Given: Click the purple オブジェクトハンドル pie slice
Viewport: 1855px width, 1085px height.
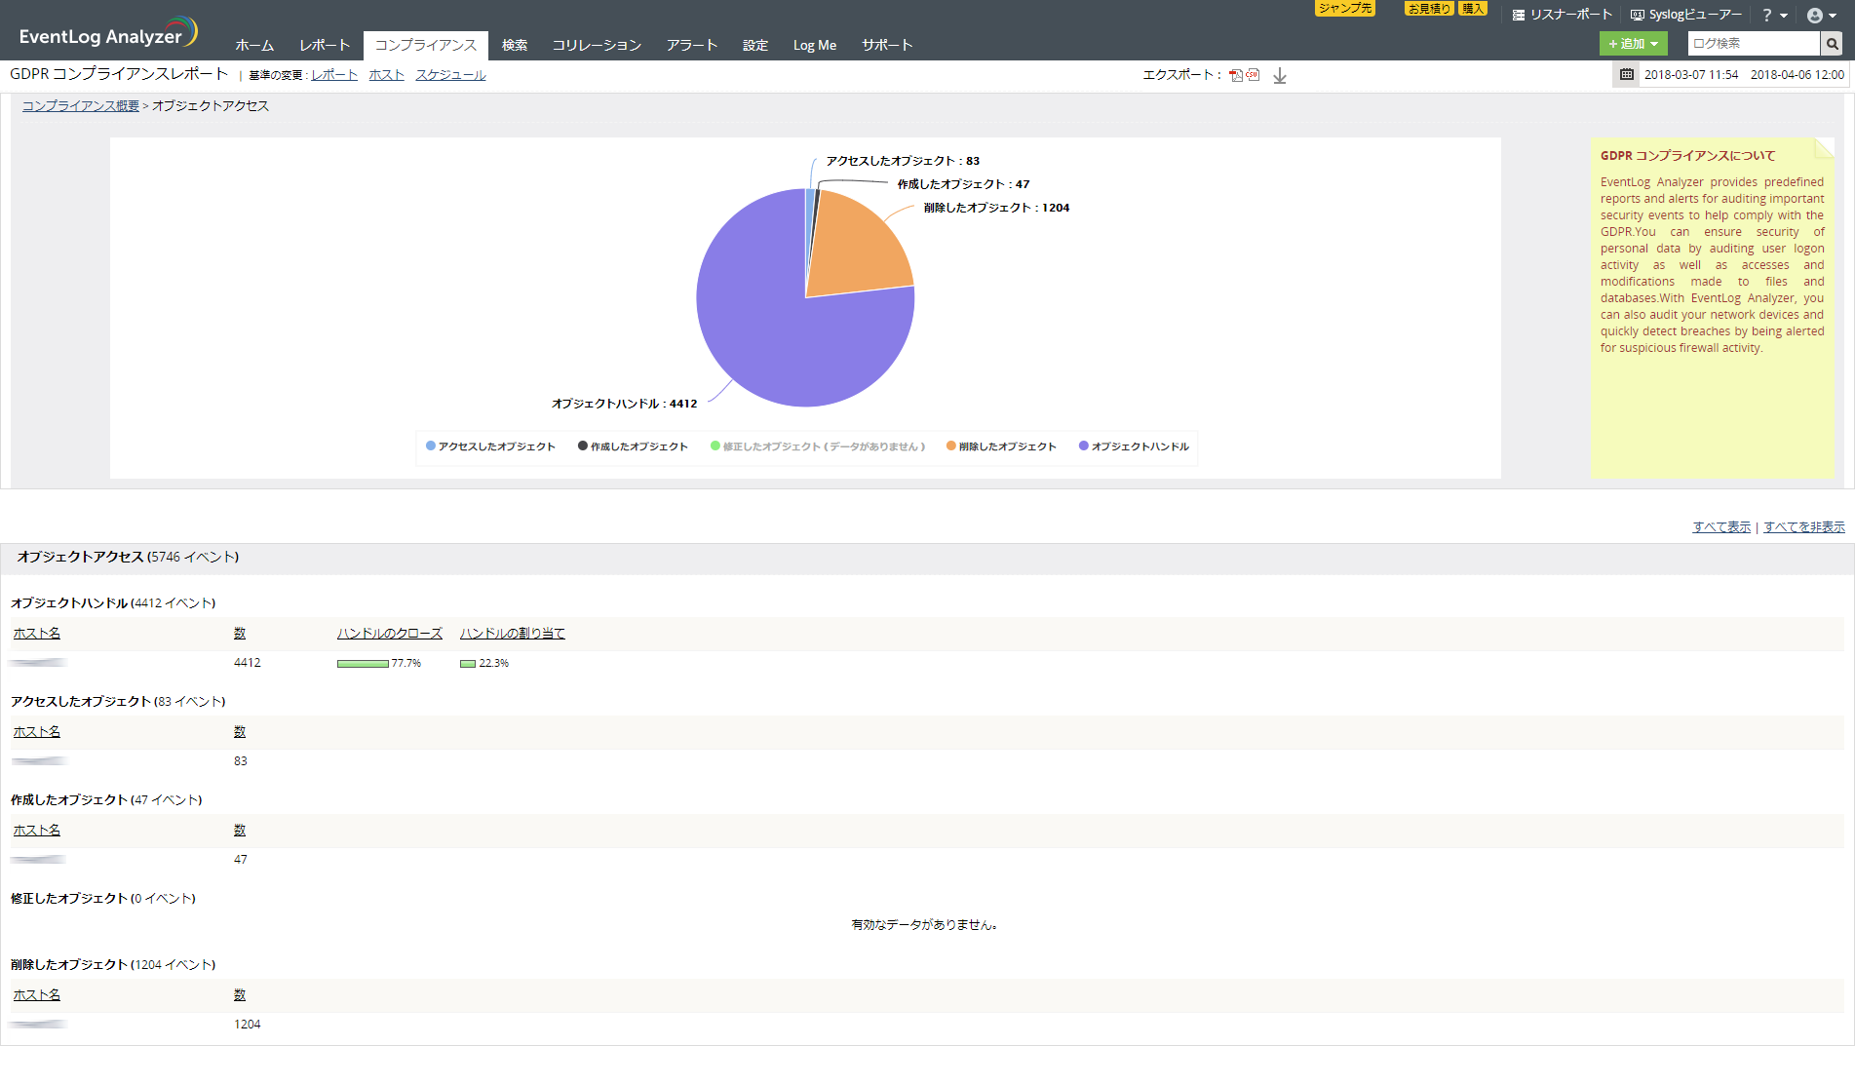Looking at the screenshot, I should (770, 341).
